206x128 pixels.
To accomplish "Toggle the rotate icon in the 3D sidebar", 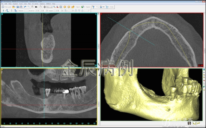I will [x=204, y=84].
